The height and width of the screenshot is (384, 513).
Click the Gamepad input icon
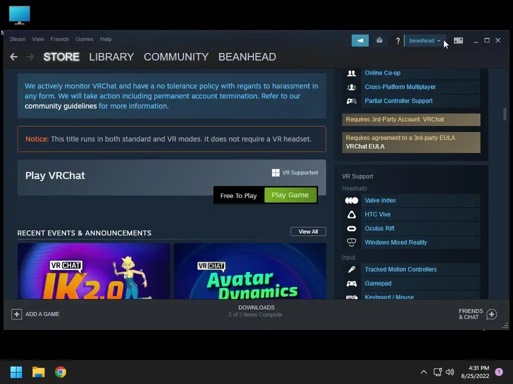click(x=351, y=283)
